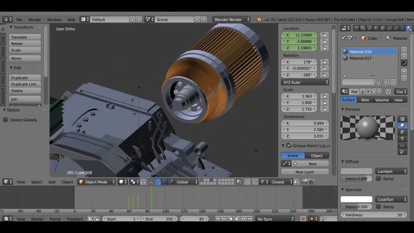Click the pin icon in properties context
The height and width of the screenshot is (233, 414).
343,38
